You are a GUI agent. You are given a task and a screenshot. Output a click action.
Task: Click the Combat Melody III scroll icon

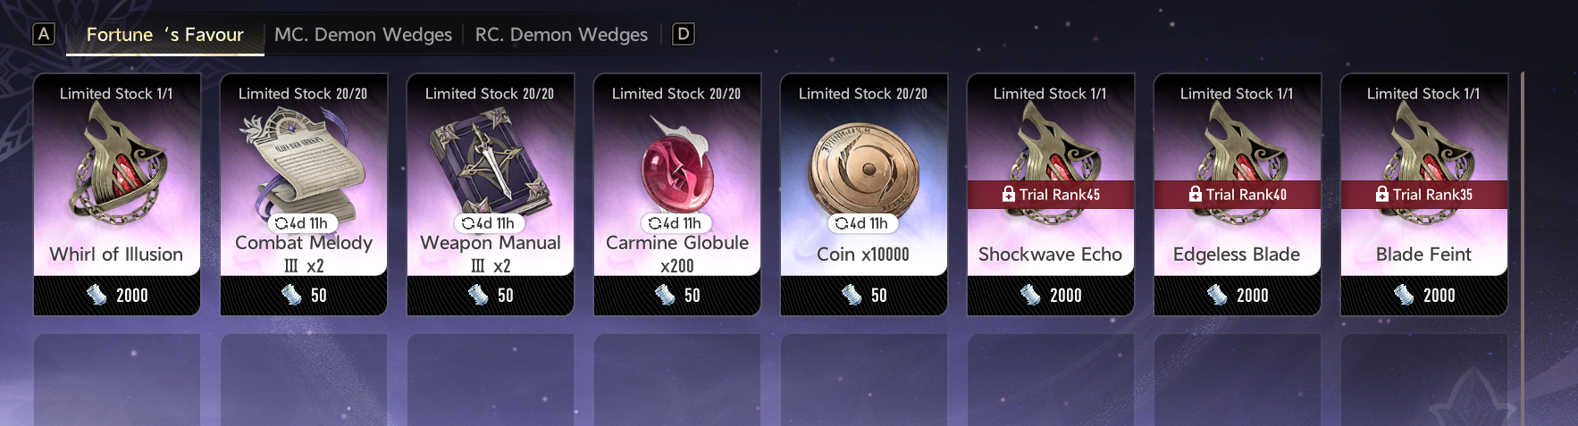tap(302, 165)
